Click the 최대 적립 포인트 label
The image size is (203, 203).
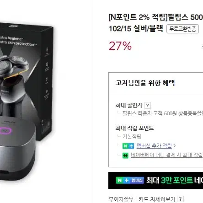pos(134,128)
